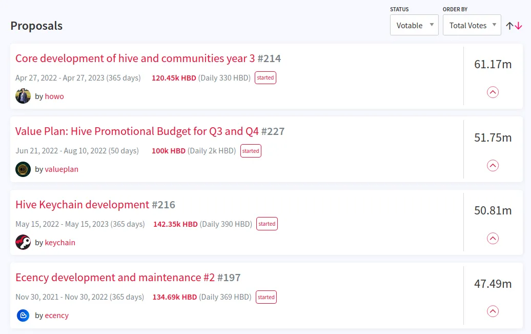Select the 50.81m vote total

(493, 210)
